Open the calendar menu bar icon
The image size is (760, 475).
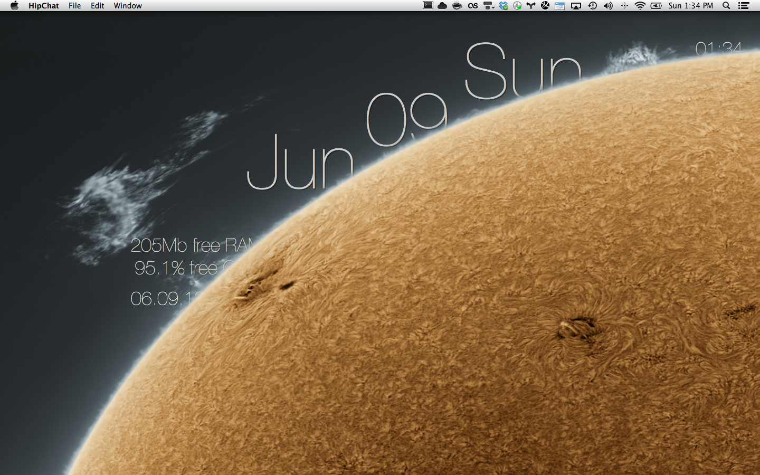[x=560, y=6]
